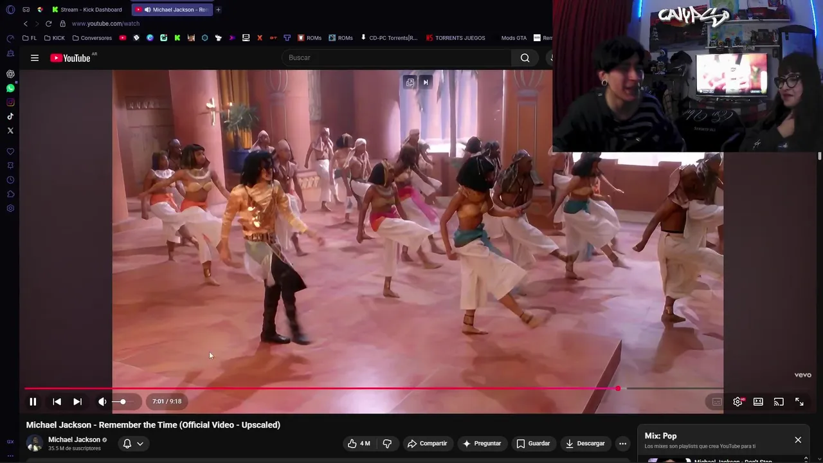This screenshot has height=463, width=823.
Task: Open the KICK bookmarks folder
Action: pyautogui.click(x=55, y=38)
